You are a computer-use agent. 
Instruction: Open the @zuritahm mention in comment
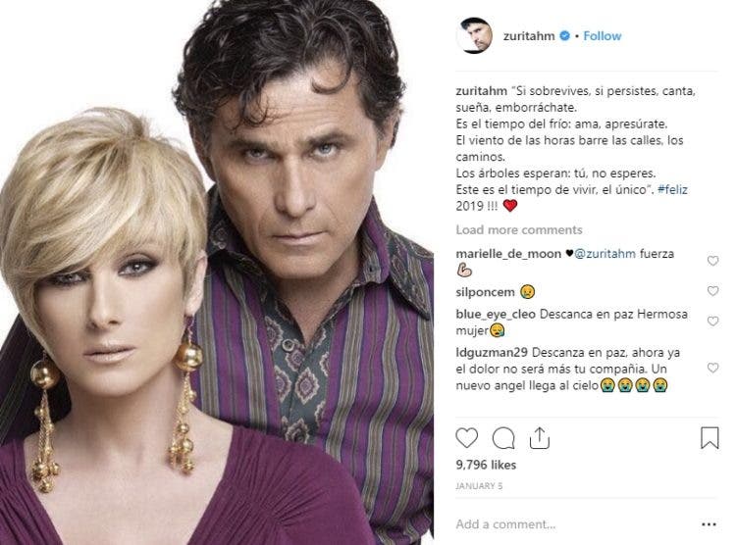tap(605, 254)
